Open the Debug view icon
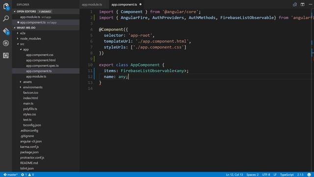 pyautogui.click(x=6, y=43)
